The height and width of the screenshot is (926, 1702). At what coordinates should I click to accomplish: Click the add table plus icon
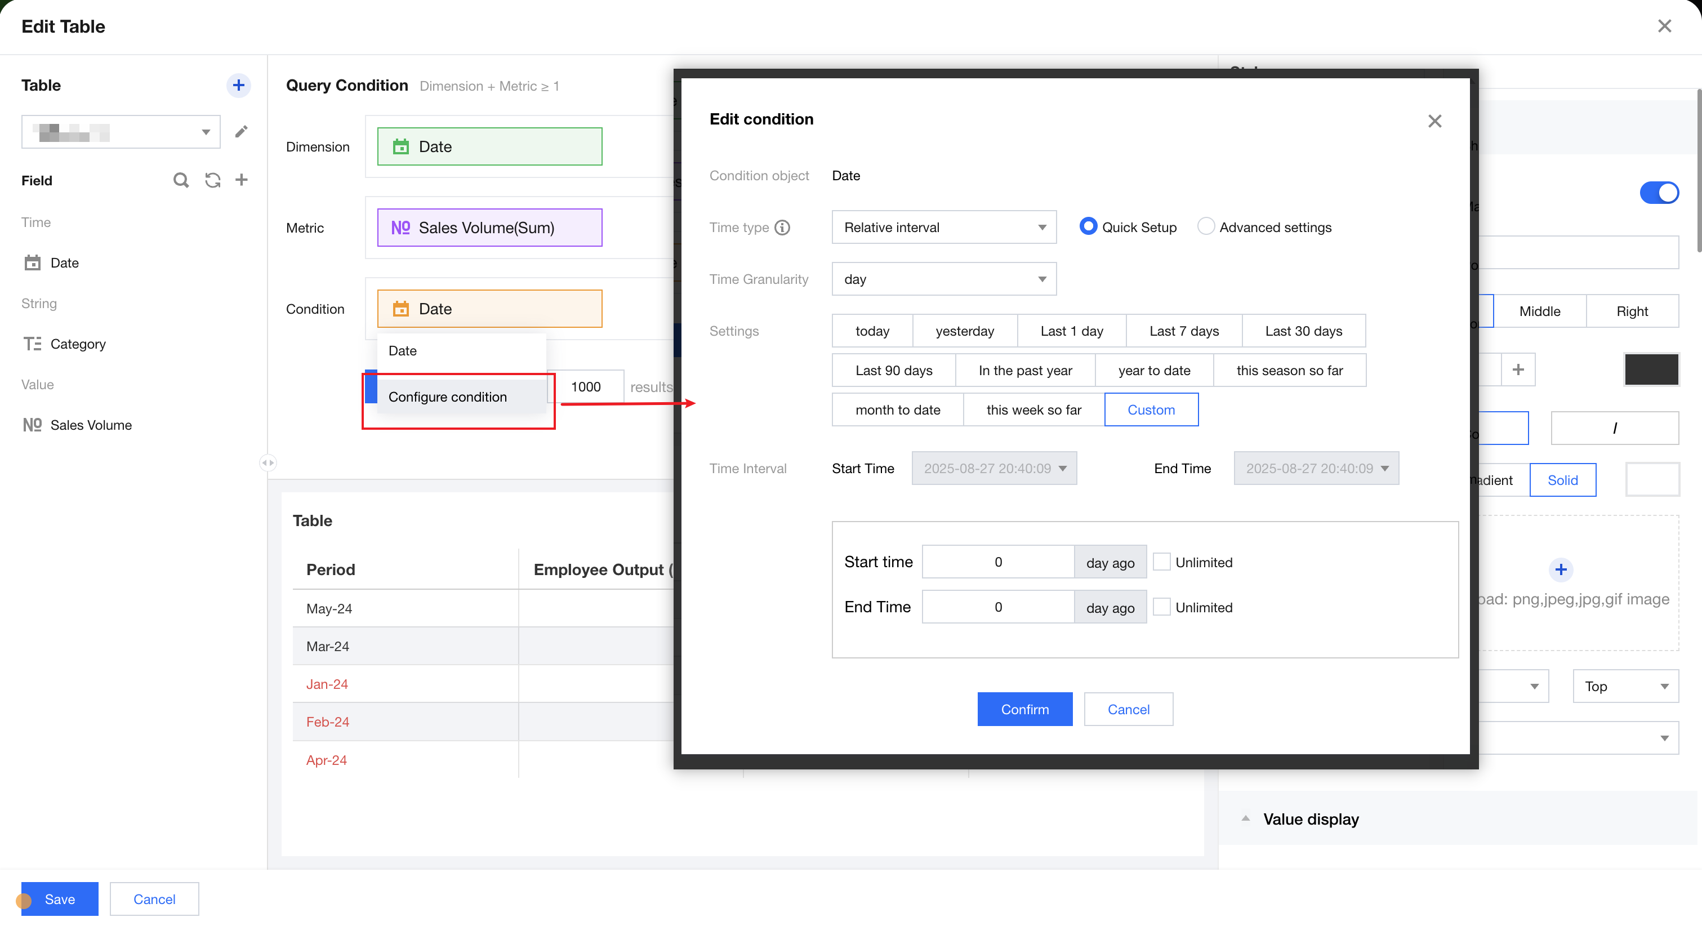point(239,85)
